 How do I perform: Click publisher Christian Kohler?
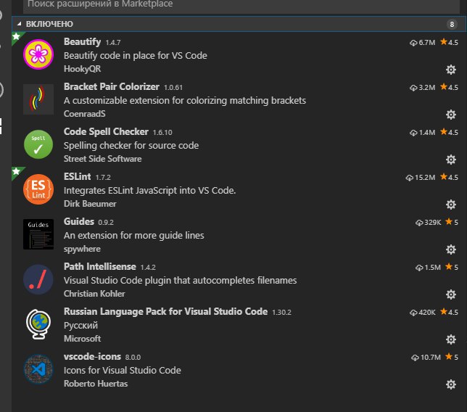click(x=94, y=294)
